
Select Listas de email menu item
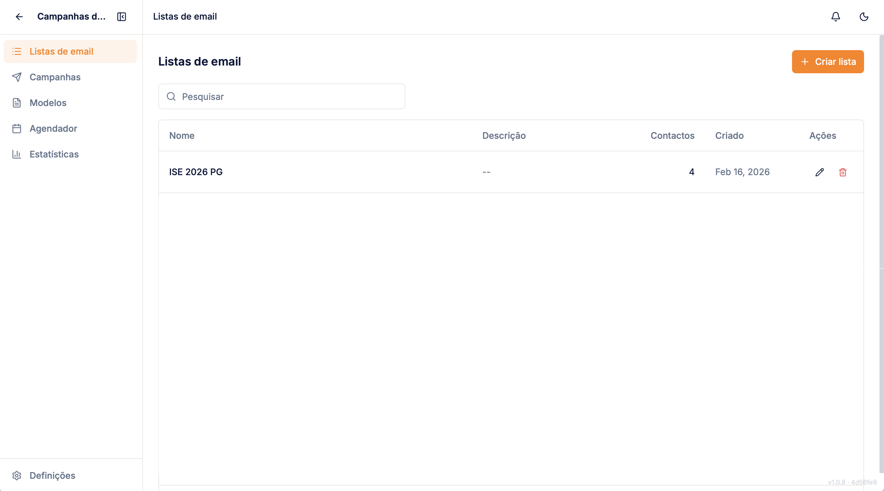pyautogui.click(x=61, y=51)
